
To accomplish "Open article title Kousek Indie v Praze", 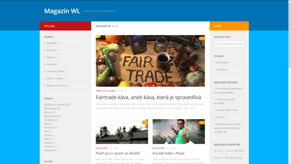I will coord(169,153).
